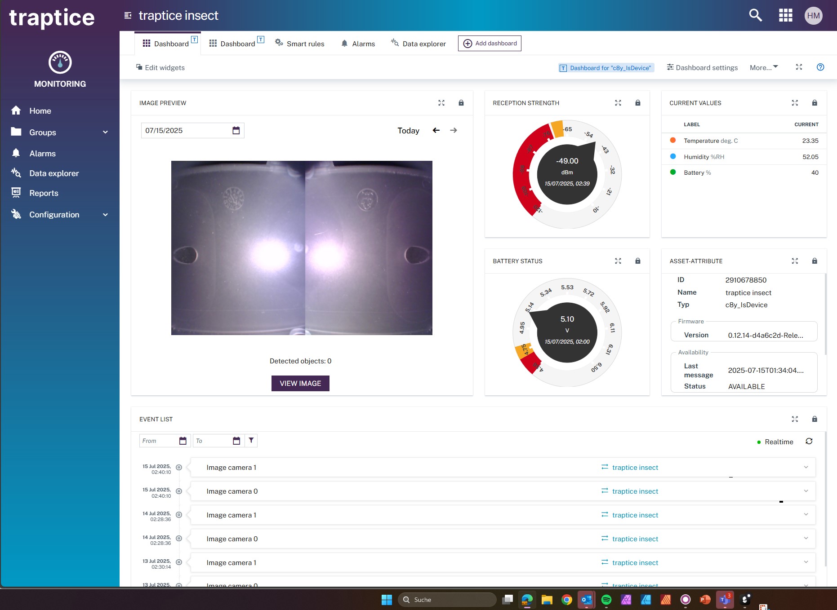Screen dimensions: 837x610
Task: Open the search magnifier in header
Action: tap(755, 15)
